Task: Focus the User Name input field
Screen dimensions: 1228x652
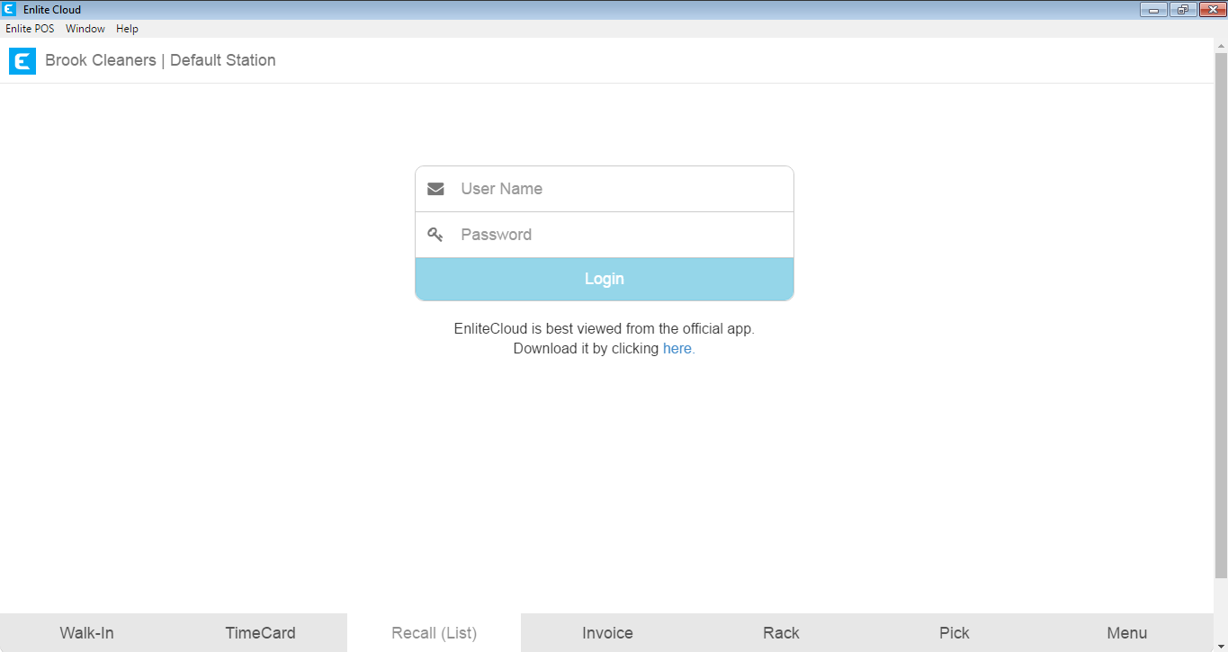Action: pyautogui.click(x=605, y=189)
